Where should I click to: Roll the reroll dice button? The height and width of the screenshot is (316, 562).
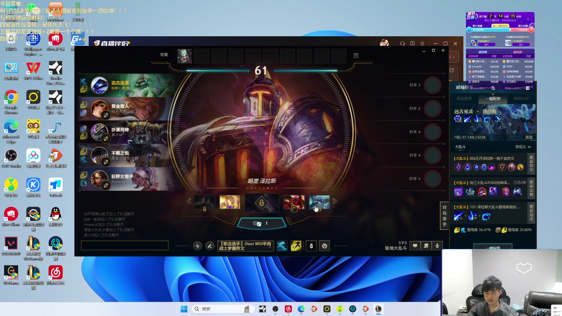261,224
